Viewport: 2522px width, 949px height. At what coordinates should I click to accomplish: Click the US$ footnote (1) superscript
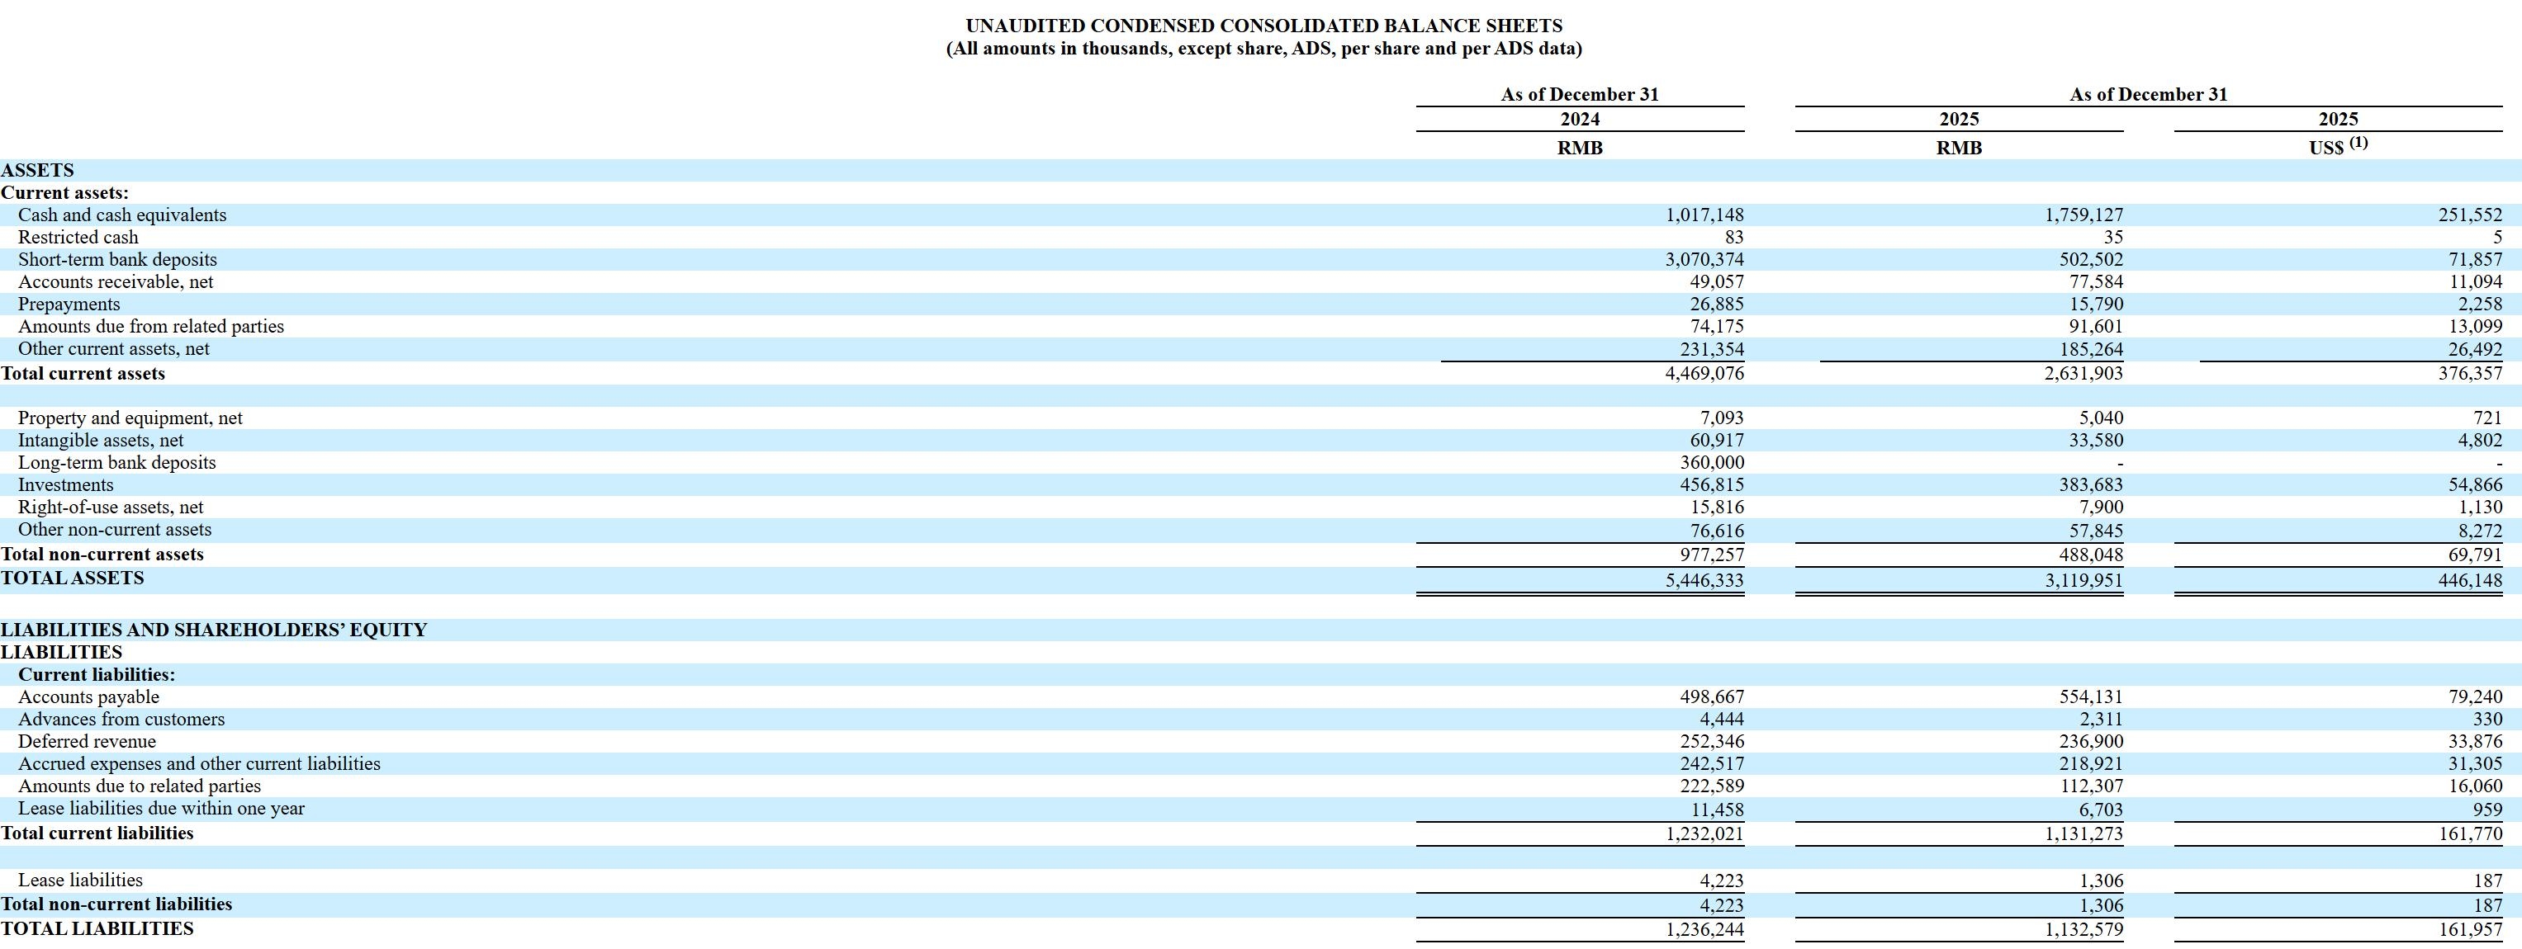point(2358,143)
